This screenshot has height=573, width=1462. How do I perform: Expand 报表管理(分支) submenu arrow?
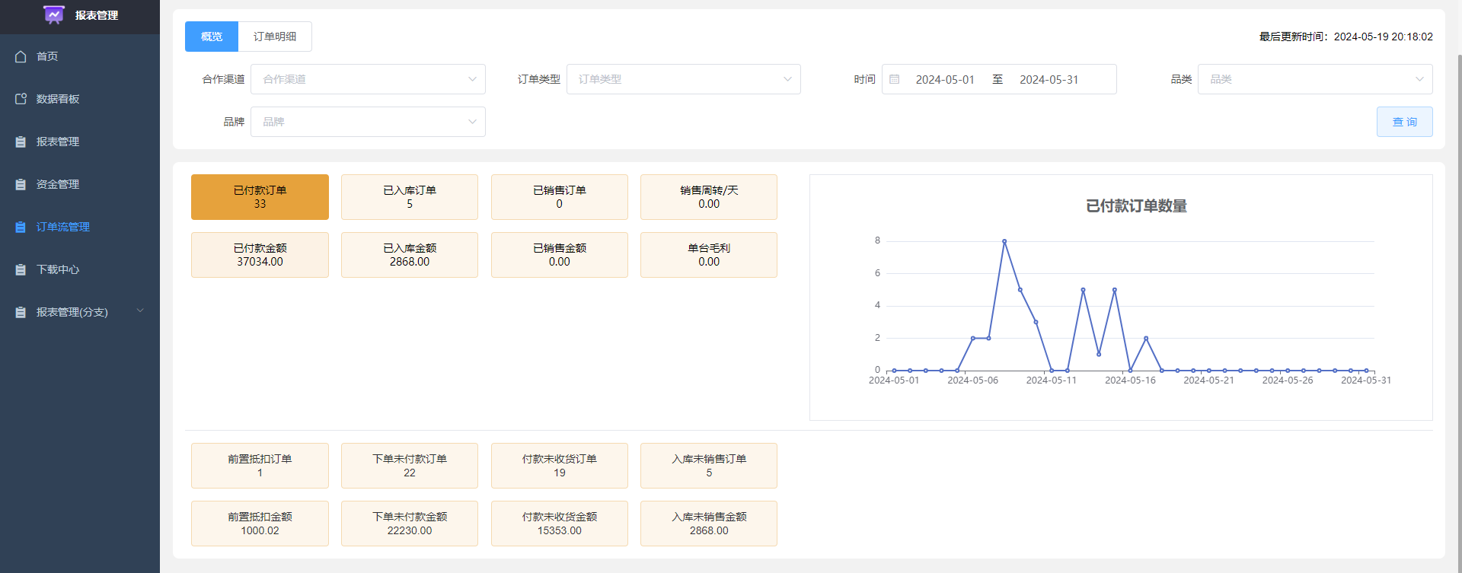point(140,311)
